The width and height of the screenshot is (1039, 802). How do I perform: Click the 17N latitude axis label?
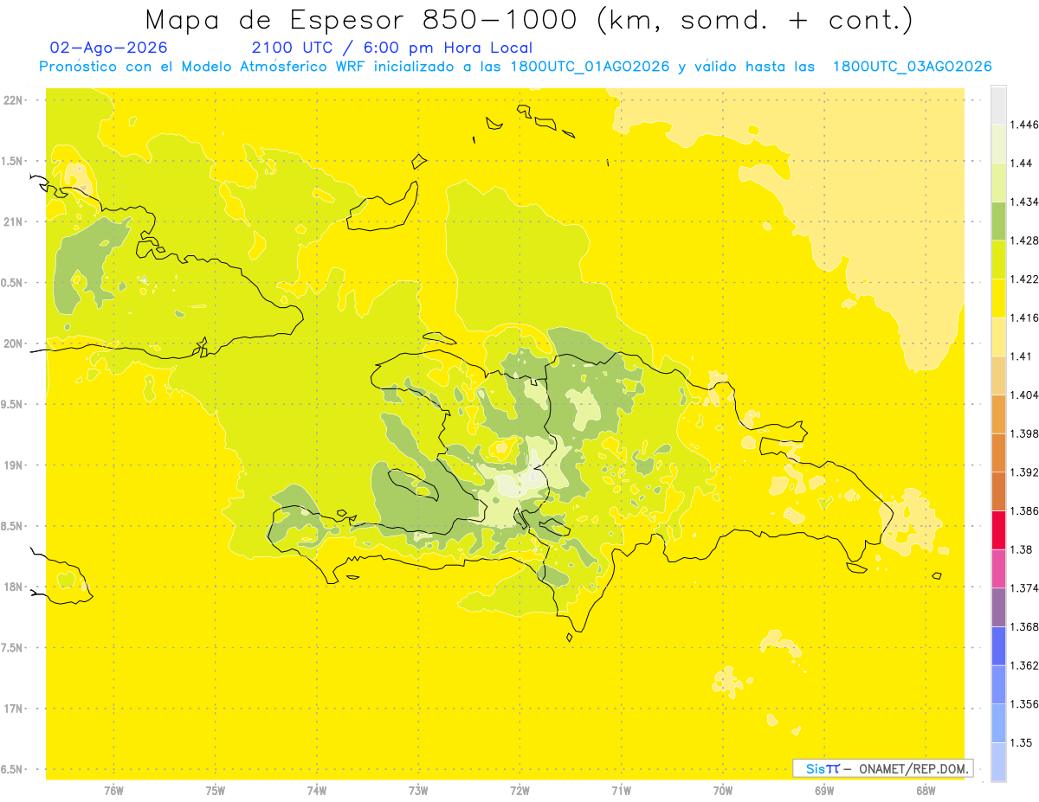(x=14, y=709)
